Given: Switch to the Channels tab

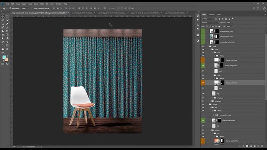Looking at the screenshot, I should pos(212,15).
